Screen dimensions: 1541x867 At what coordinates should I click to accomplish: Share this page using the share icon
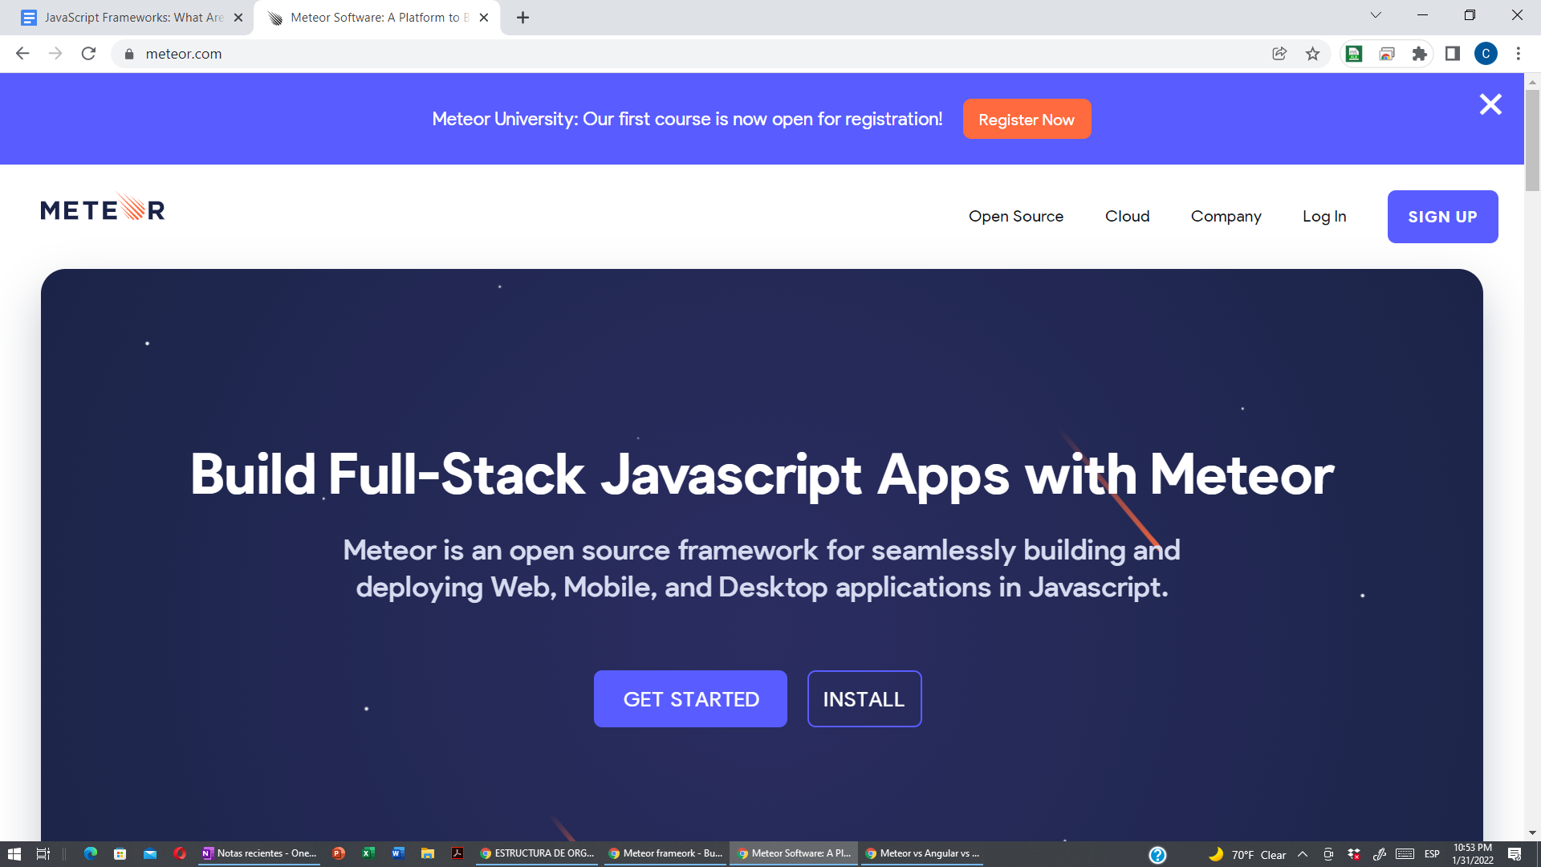1279,54
